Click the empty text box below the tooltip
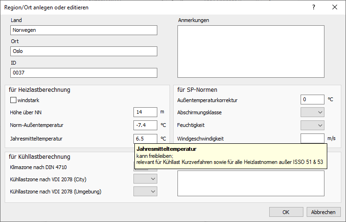The height and width of the screenshot is (222, 346). pyautogui.click(x=250, y=183)
